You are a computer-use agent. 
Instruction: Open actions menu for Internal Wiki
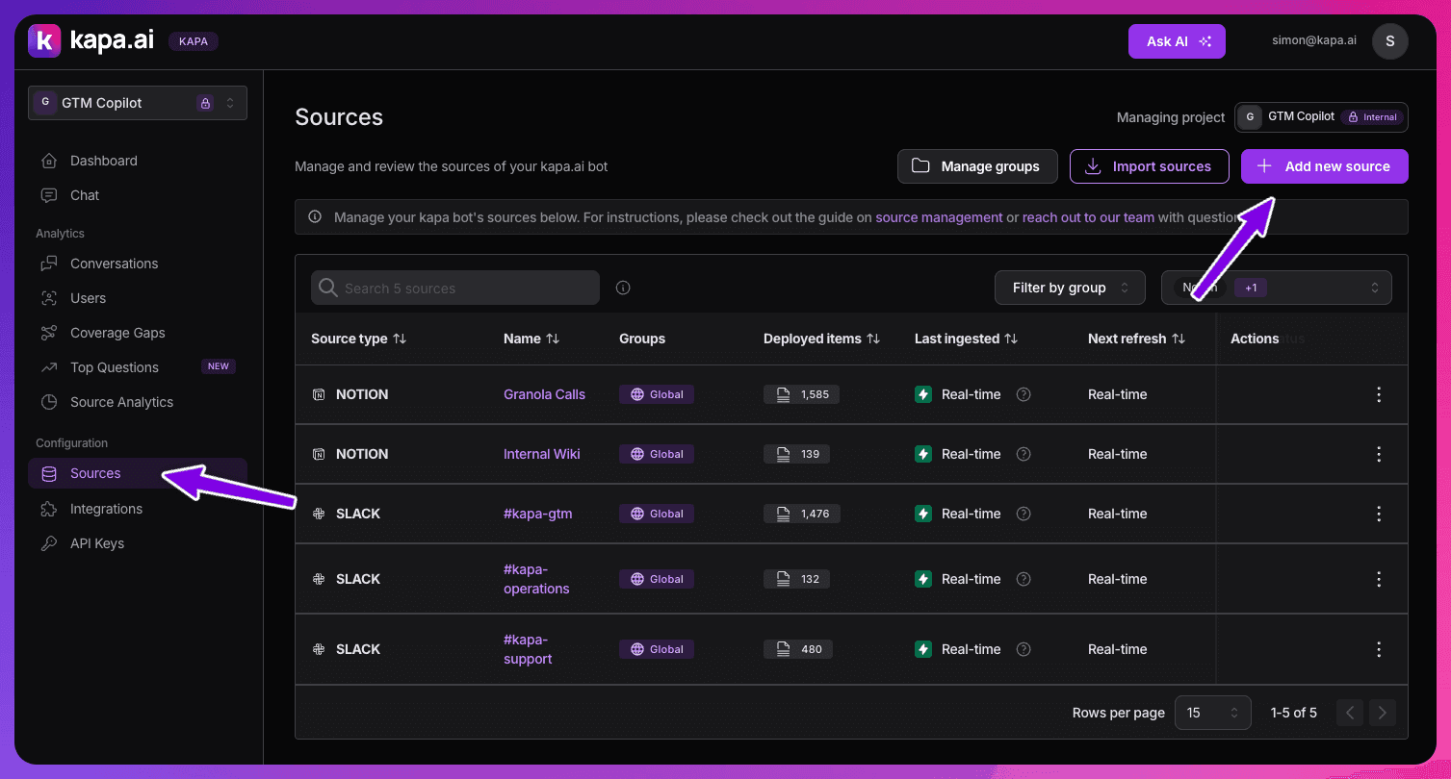(1379, 454)
